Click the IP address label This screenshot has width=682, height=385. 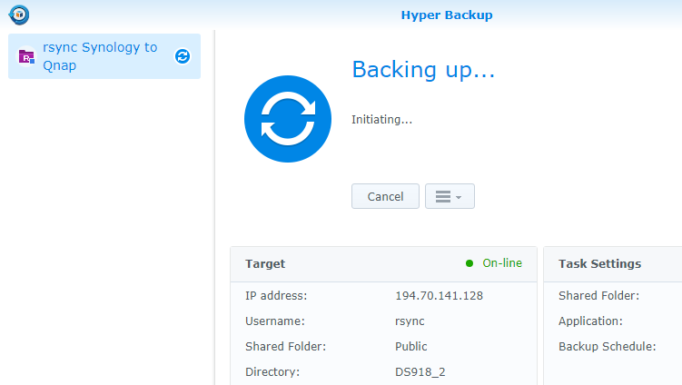coord(276,296)
